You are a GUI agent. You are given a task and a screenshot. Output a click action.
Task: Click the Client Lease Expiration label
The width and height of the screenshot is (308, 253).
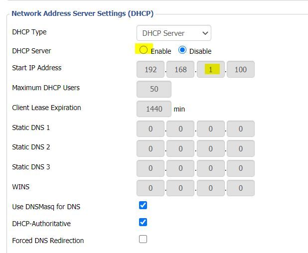[46, 108]
